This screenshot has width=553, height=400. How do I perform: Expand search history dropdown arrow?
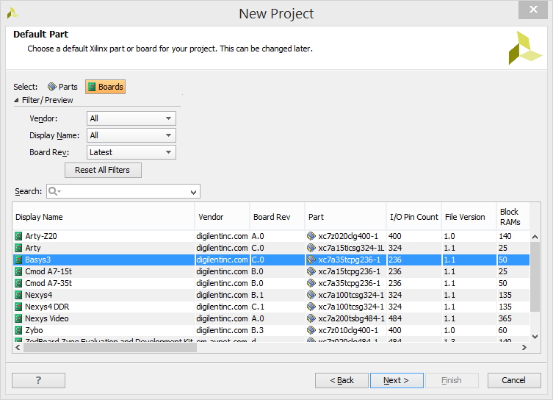tap(193, 192)
